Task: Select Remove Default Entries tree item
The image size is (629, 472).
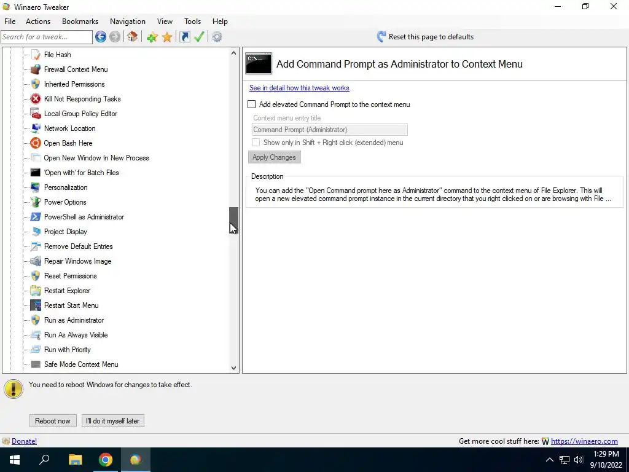Action: (x=78, y=246)
